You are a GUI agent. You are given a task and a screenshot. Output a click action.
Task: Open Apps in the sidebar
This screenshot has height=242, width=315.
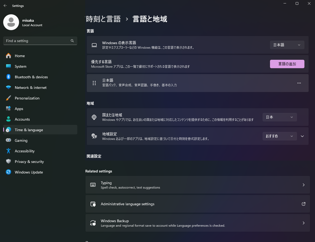tap(40, 109)
